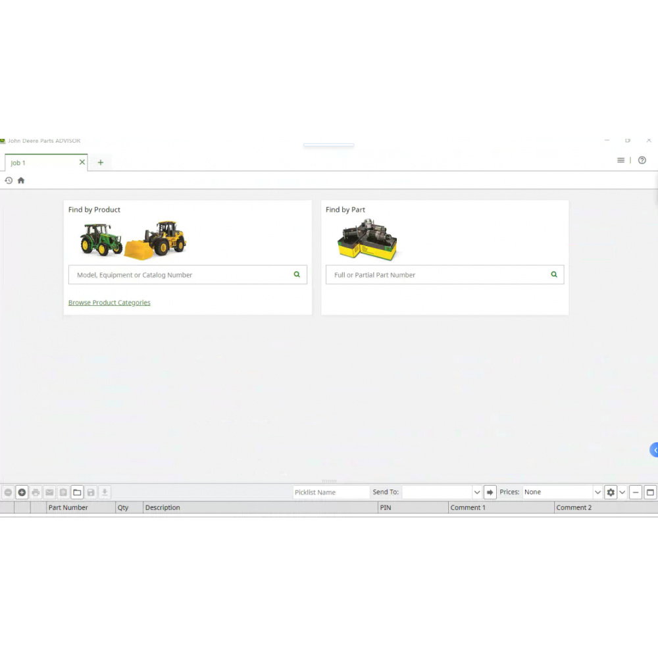This screenshot has height=658, width=658.
Task: Click the Description column header
Action: (x=261, y=507)
